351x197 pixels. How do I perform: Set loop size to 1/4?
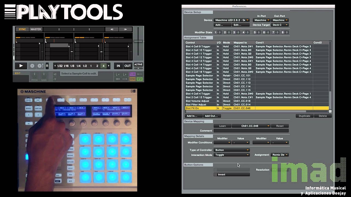point(78,66)
